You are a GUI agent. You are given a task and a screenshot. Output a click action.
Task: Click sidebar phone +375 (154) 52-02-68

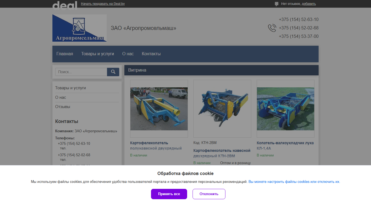coord(74,155)
